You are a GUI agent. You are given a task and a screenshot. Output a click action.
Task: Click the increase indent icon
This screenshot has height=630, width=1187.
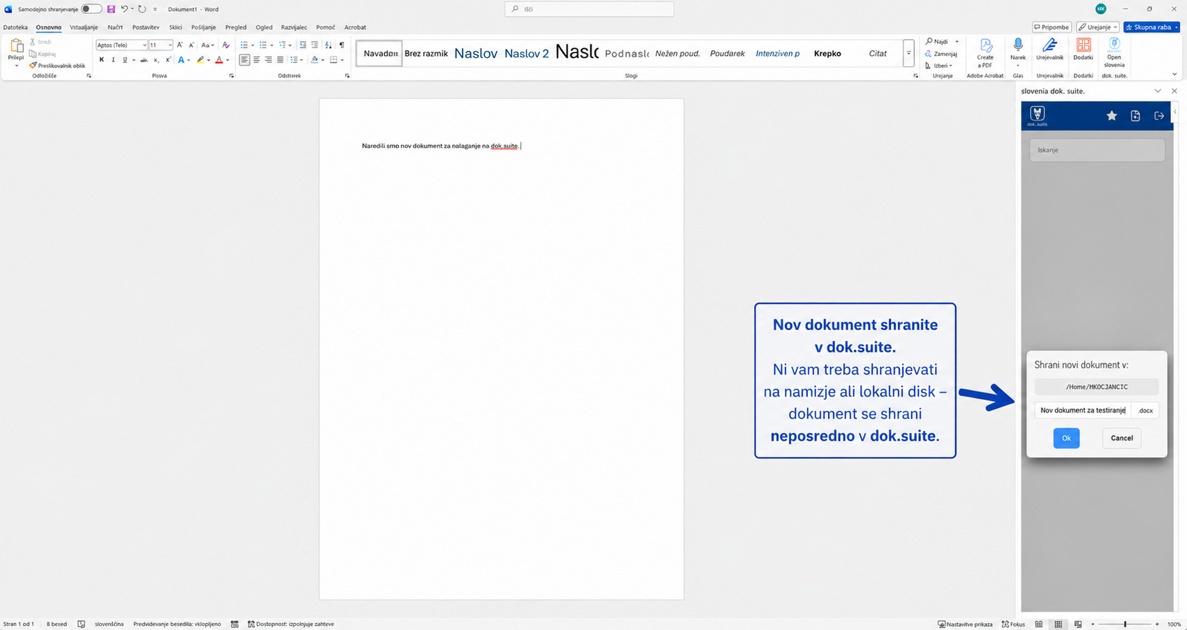(315, 45)
